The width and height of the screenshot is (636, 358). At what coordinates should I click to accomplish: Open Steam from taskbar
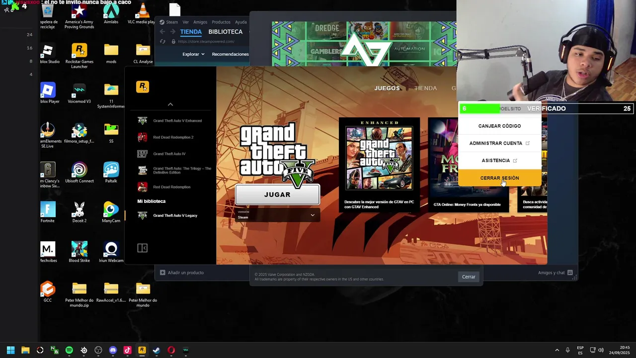click(157, 350)
